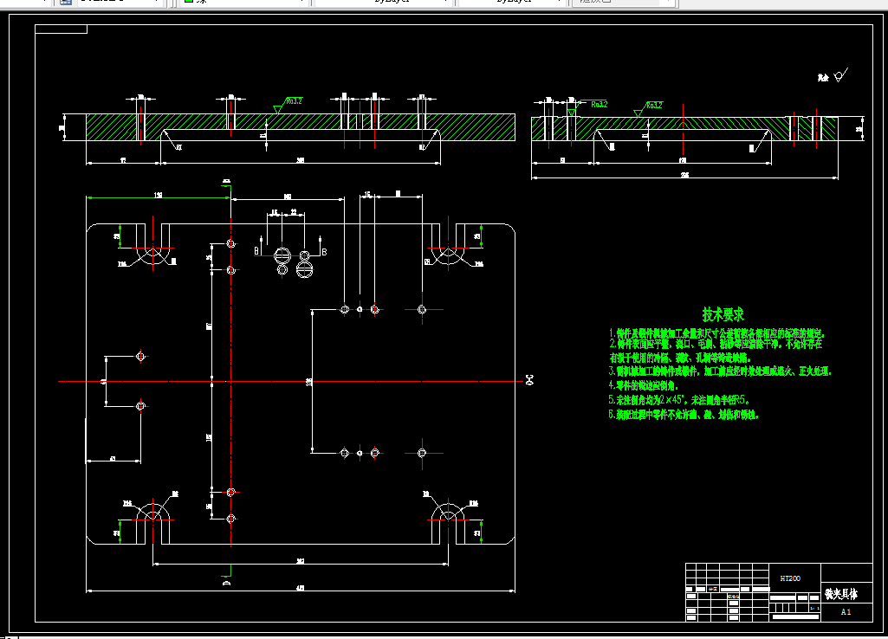Select the 475 overall width dimension text
Screen dimensions: 888x639
(300, 588)
